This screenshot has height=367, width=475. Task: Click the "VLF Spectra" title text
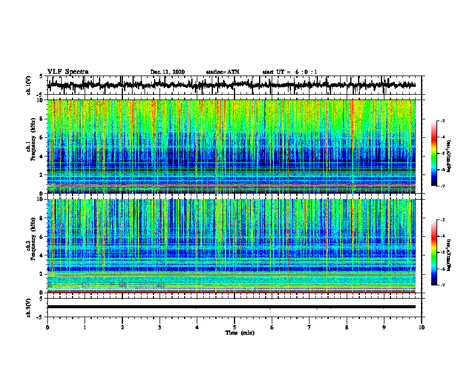pyautogui.click(x=68, y=72)
